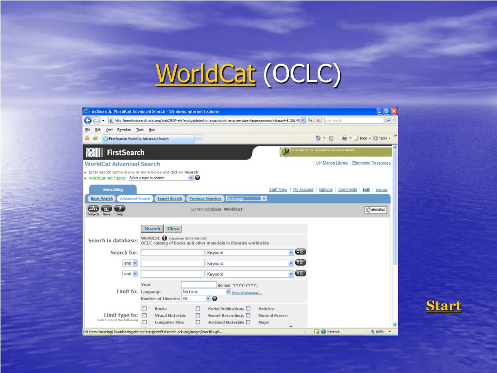Click browse index icon for first Keyword row
497x373 pixels.
300,252
